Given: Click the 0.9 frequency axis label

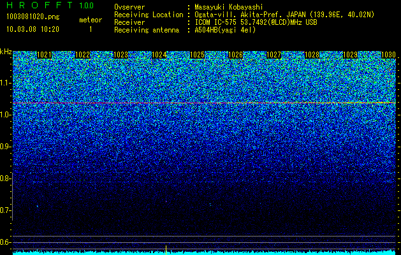Looking at the screenshot, I should point(6,147).
